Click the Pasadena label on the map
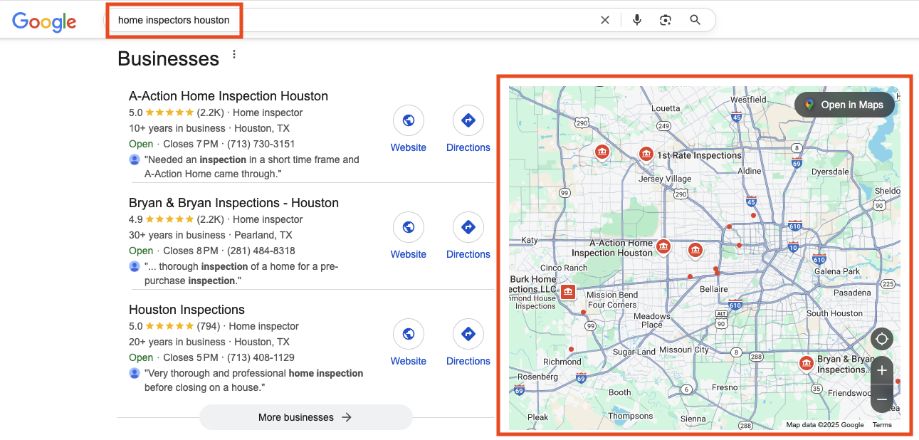The height and width of the screenshot is (440, 919). pyautogui.click(x=852, y=293)
